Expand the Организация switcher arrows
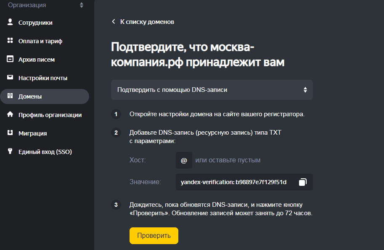384x250 pixels. pyautogui.click(x=81, y=5)
